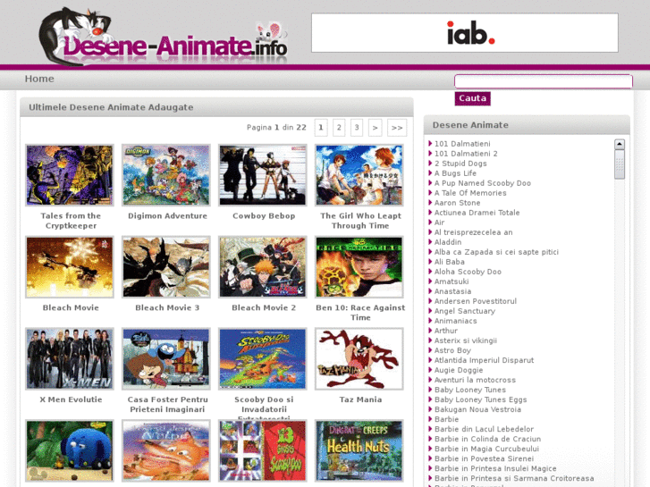Open 101 Dalmatieni 2 in the list
The width and height of the screenshot is (650, 487).
(x=466, y=154)
